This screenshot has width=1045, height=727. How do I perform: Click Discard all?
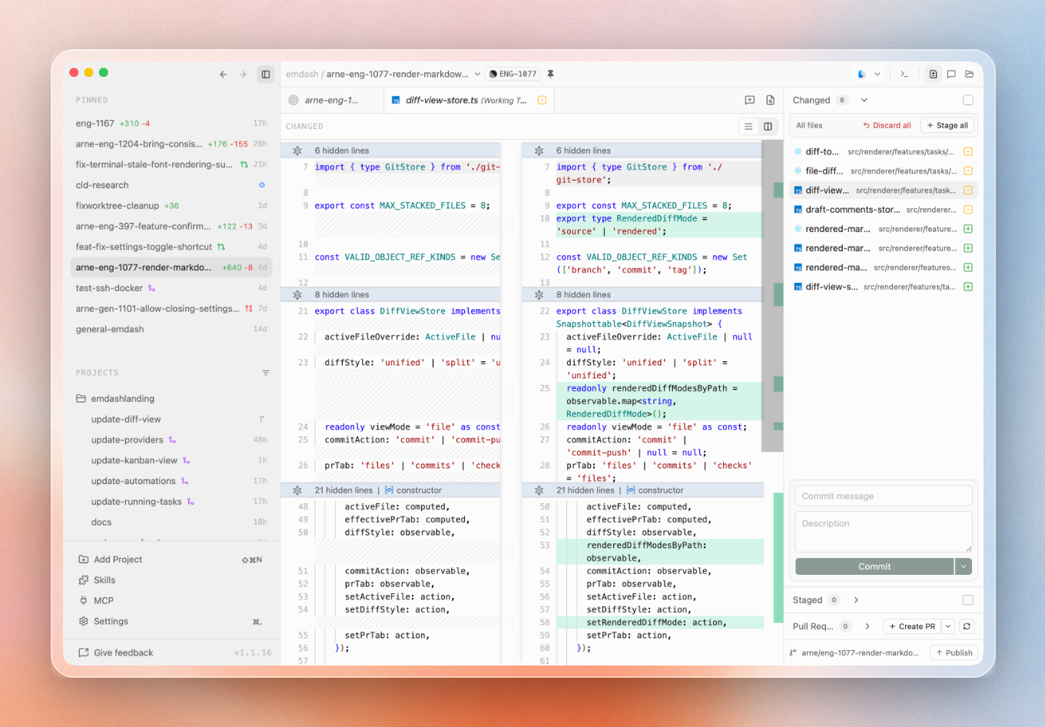(x=887, y=125)
